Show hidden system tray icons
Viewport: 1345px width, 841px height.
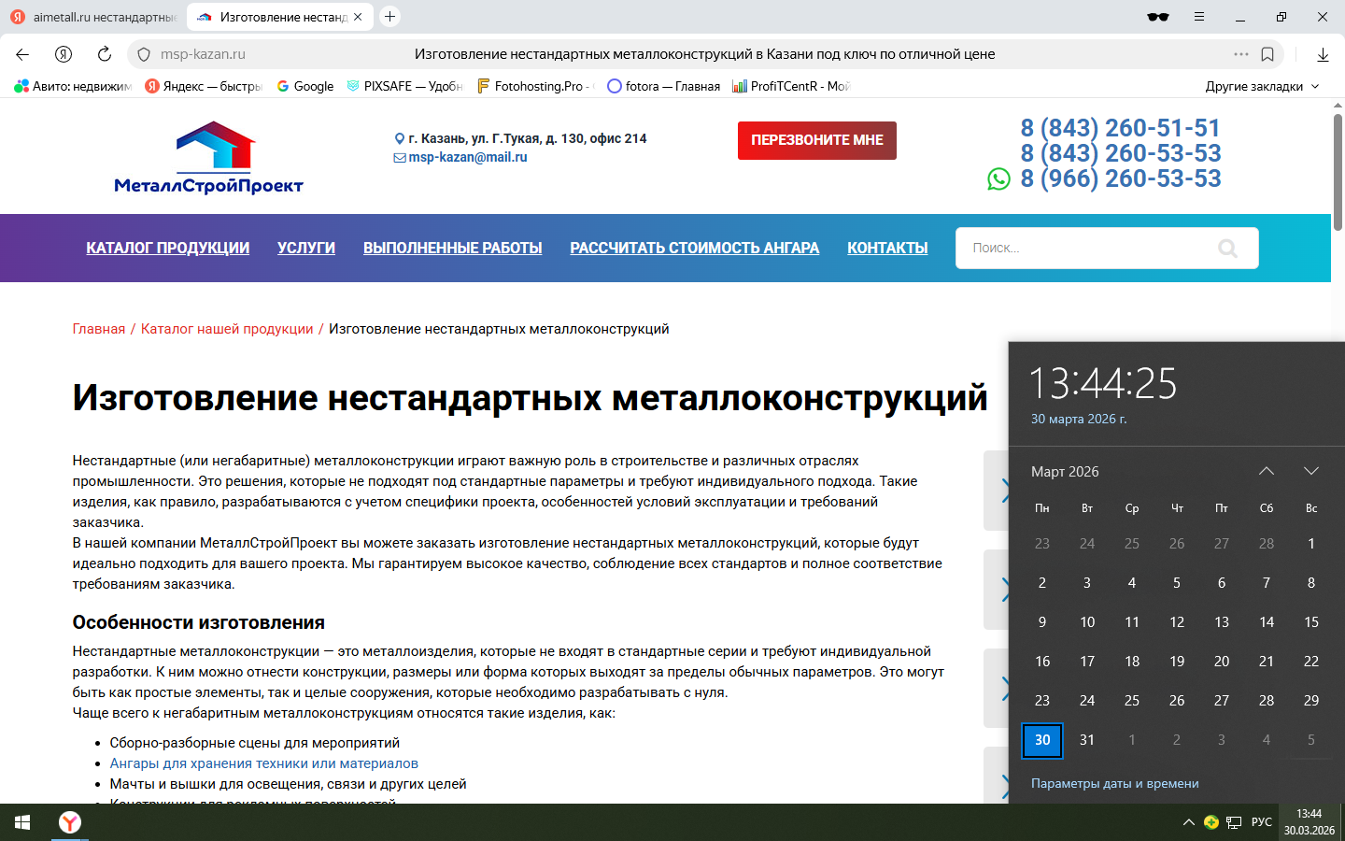point(1188,822)
